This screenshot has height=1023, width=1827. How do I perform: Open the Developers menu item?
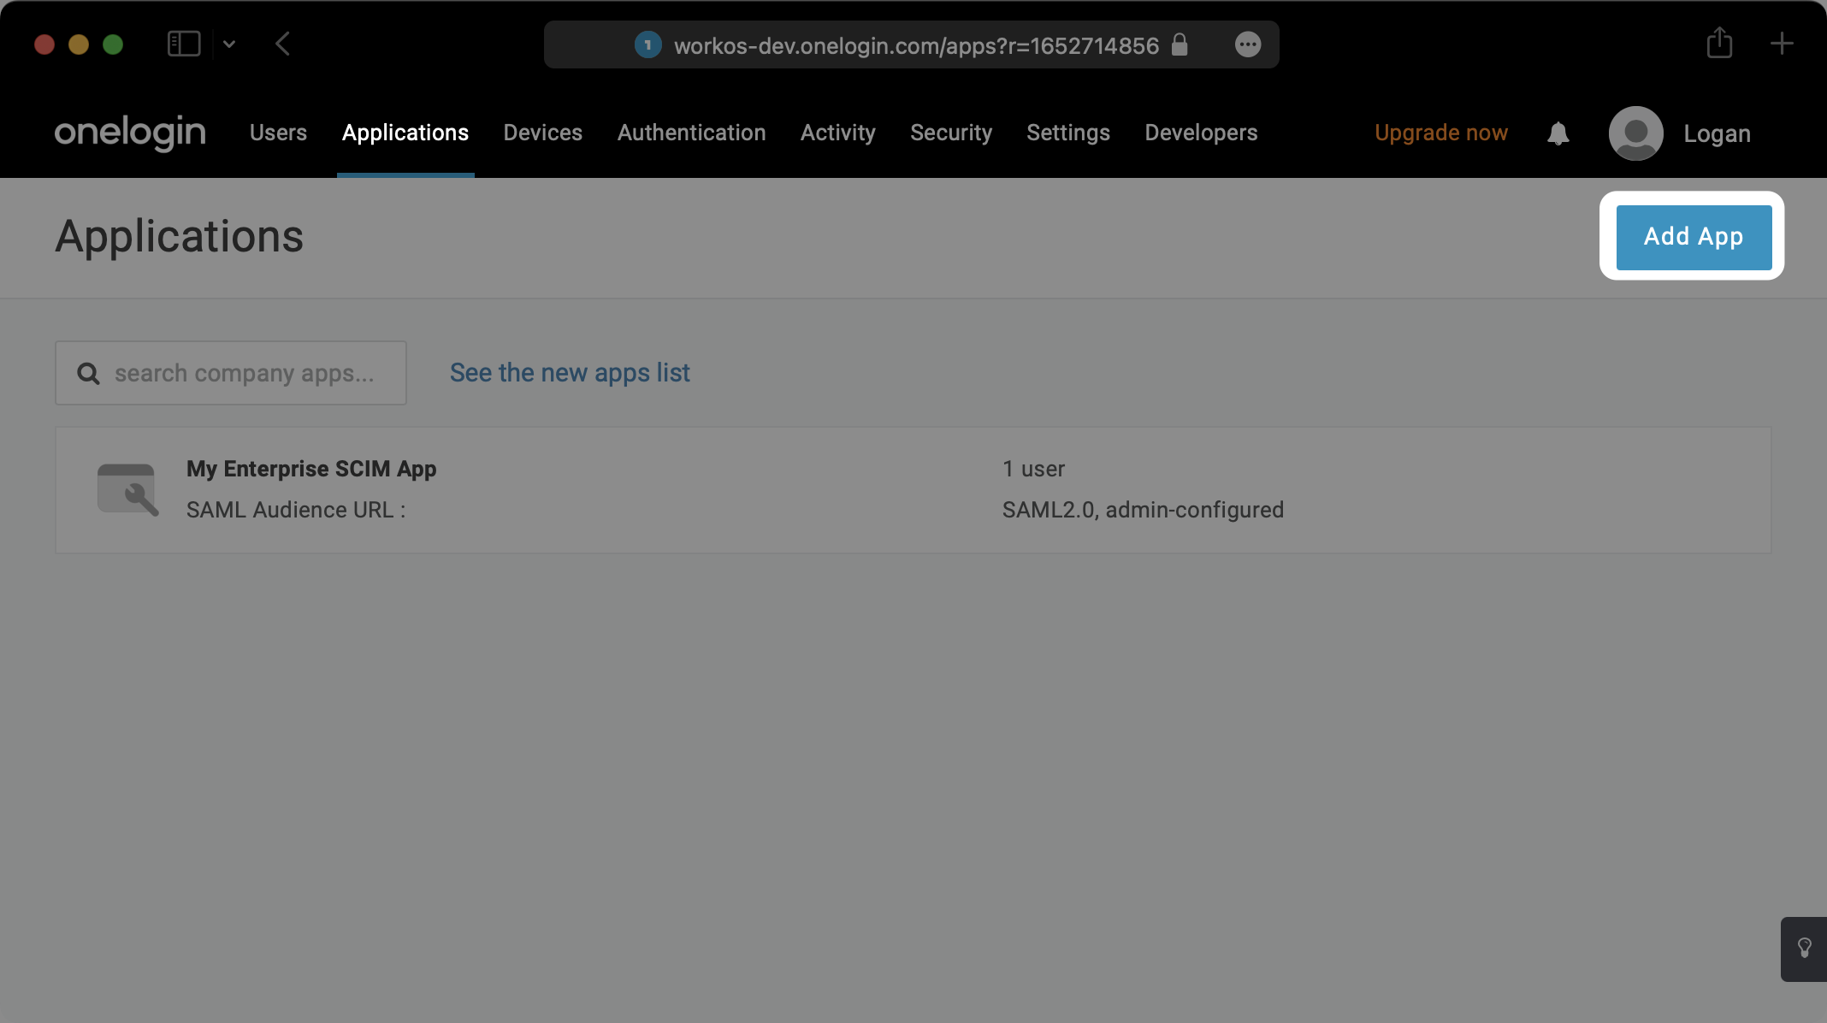point(1201,133)
